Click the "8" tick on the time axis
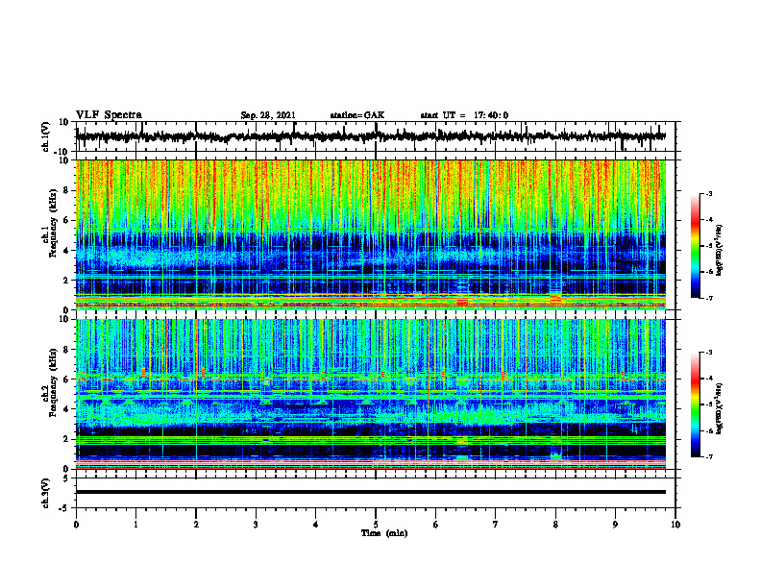 coord(555,525)
